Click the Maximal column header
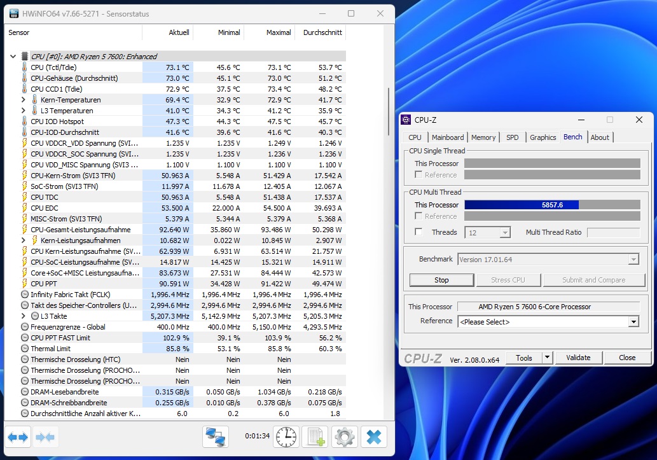This screenshot has height=460, width=657. coord(270,32)
